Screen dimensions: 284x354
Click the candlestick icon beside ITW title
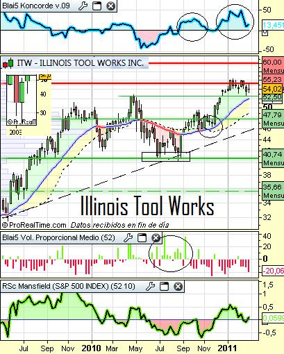(x=8, y=63)
